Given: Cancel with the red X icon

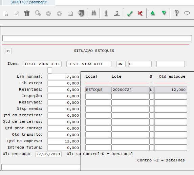Looking at the screenshot, I should click(140, 13).
